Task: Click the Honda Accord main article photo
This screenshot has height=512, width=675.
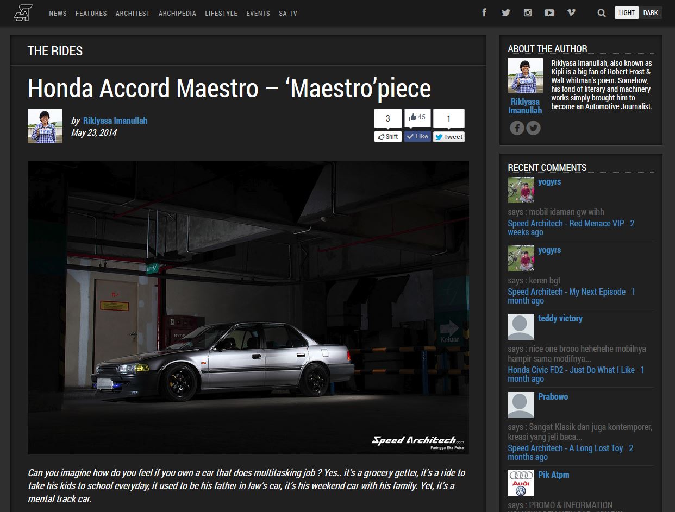Action: (x=248, y=307)
